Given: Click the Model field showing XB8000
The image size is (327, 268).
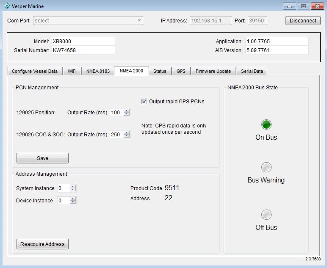Looking at the screenshot, I should [x=83, y=41].
